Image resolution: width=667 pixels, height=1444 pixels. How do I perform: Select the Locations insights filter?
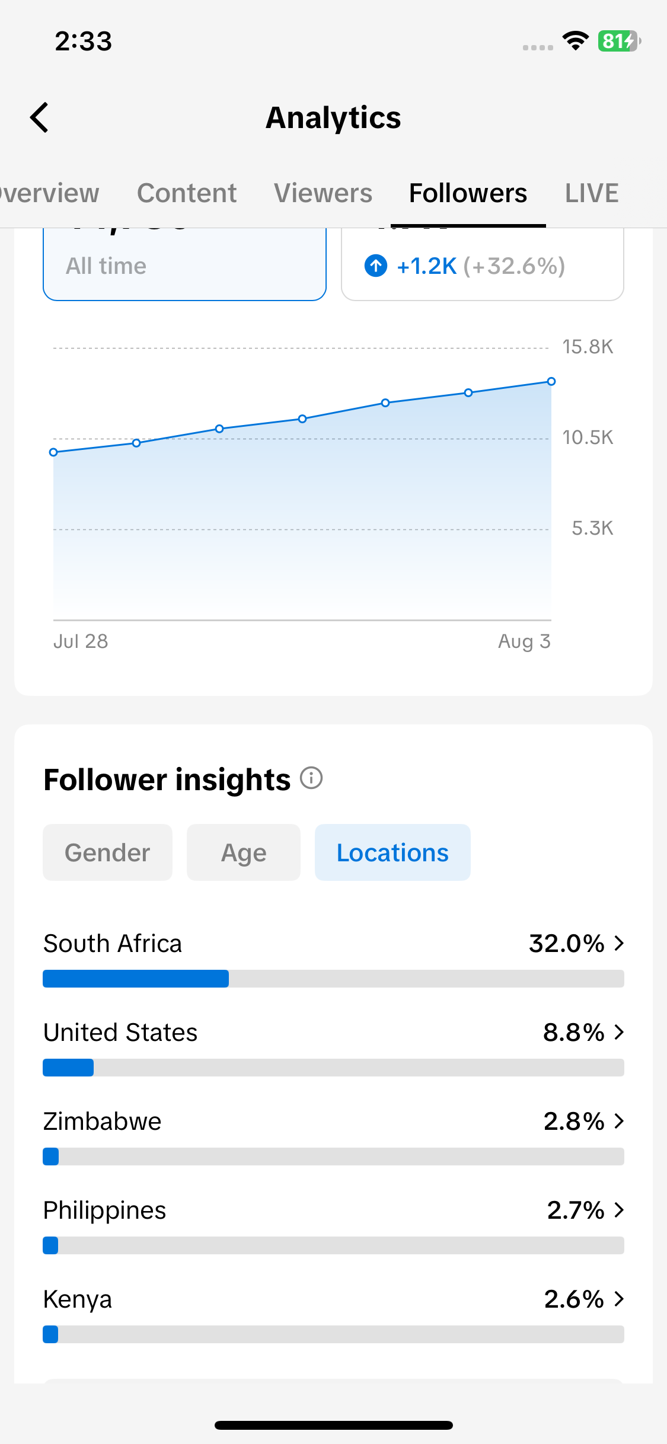pyautogui.click(x=392, y=852)
